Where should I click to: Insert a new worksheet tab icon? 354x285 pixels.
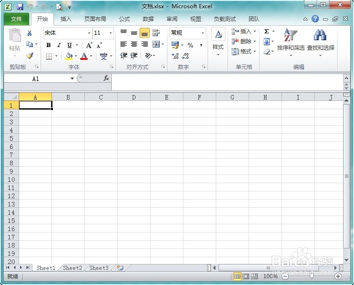click(120, 268)
